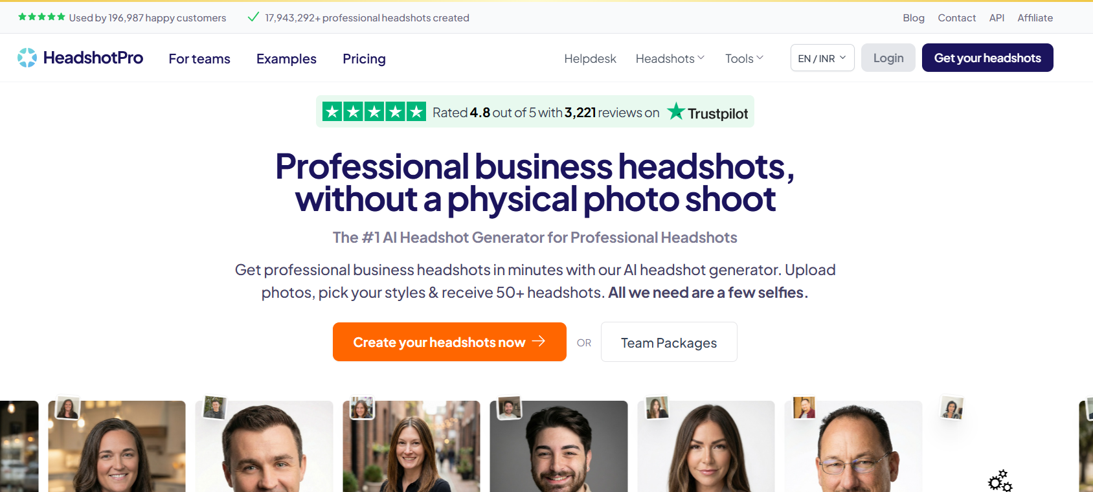Open the For teams page

199,59
